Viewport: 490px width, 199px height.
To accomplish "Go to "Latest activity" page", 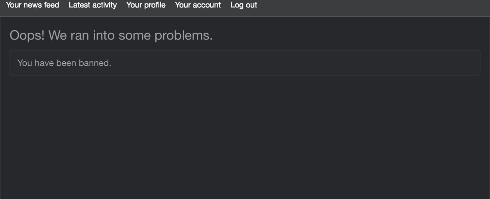I will (x=93, y=5).
